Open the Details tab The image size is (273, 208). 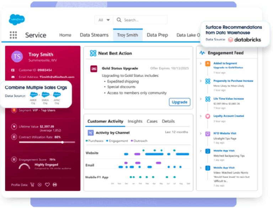168,121
